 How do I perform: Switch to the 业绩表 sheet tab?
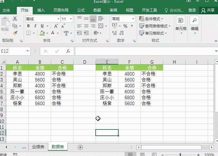pos(38,147)
